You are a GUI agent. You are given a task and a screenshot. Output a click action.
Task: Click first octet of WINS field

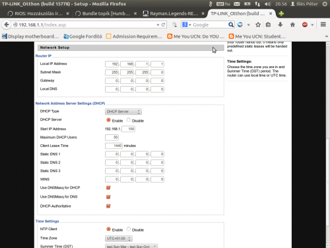coord(112,179)
